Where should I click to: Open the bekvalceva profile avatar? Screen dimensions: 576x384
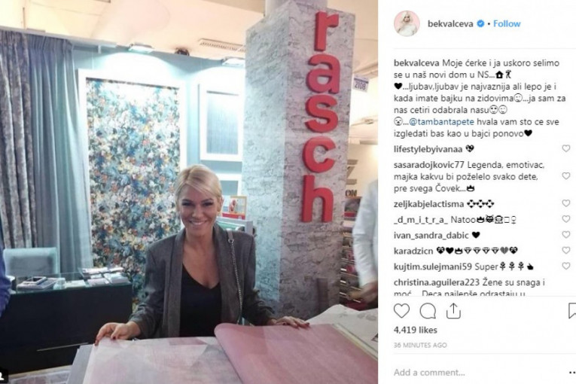click(x=407, y=23)
